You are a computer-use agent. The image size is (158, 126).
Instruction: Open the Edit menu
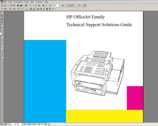pos(10,2)
